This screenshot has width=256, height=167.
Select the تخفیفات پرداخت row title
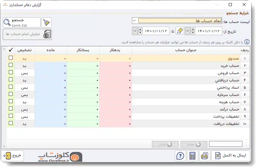tap(226, 116)
